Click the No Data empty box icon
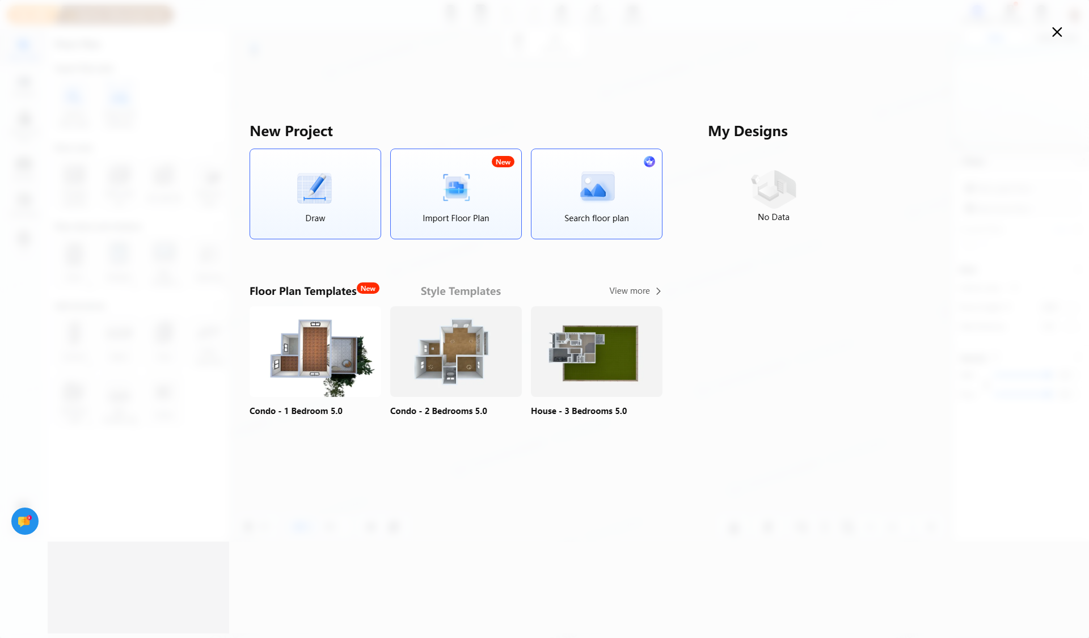The height and width of the screenshot is (638, 1089). [773, 189]
